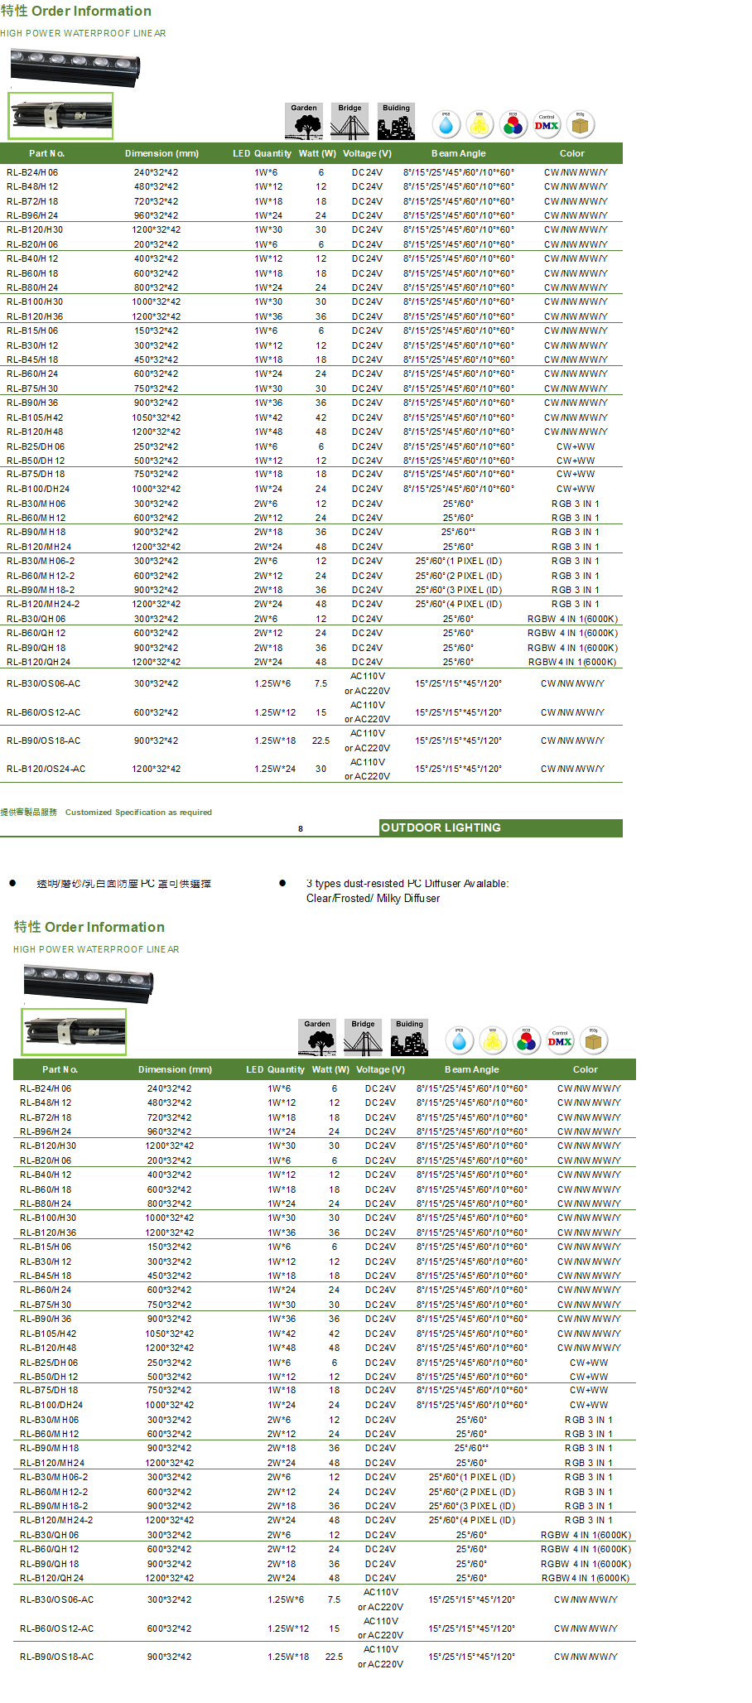Click the Part No. header in the second table
This screenshot has width=752, height=1703.
[x=60, y=1069]
